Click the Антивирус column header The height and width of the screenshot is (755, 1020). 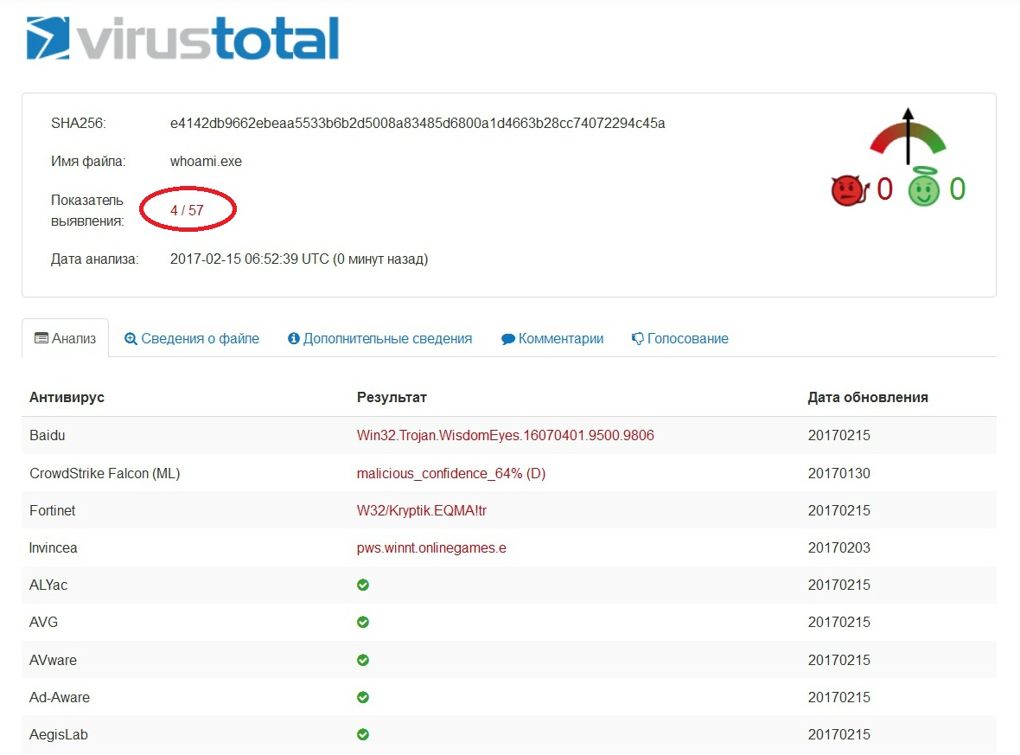click(x=67, y=397)
